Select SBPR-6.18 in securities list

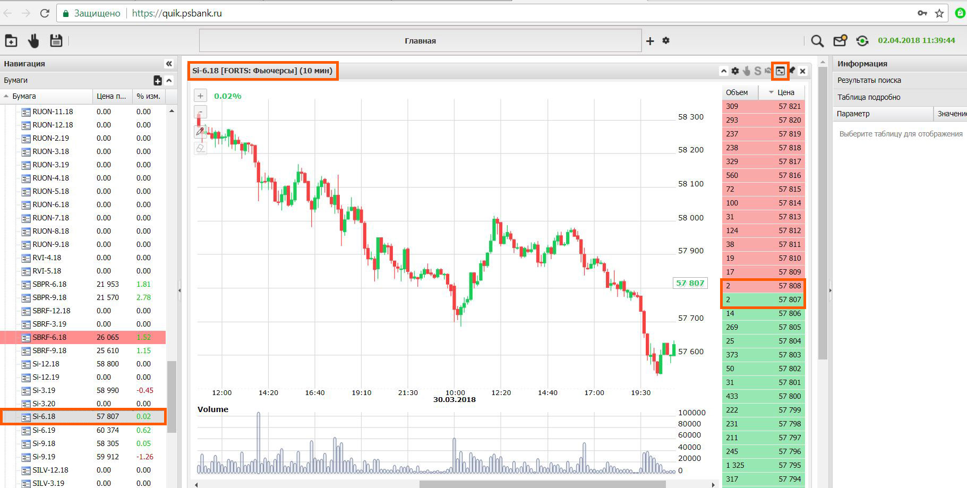pyautogui.click(x=83, y=284)
